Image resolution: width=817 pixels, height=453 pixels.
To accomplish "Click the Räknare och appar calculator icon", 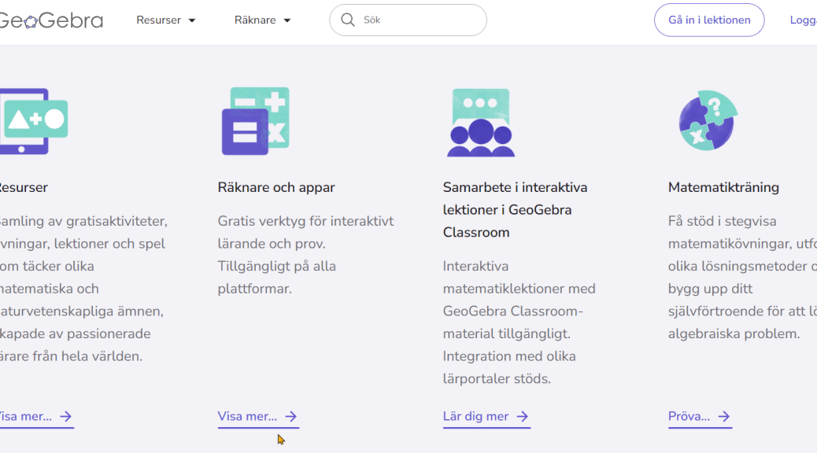I will pos(255,121).
